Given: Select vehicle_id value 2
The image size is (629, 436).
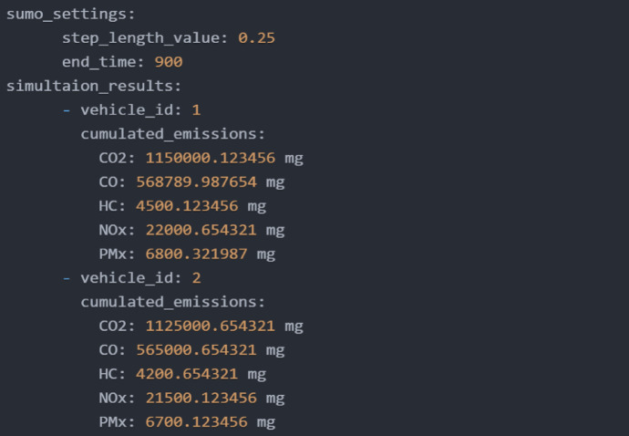Looking at the screenshot, I should pyautogui.click(x=196, y=278).
